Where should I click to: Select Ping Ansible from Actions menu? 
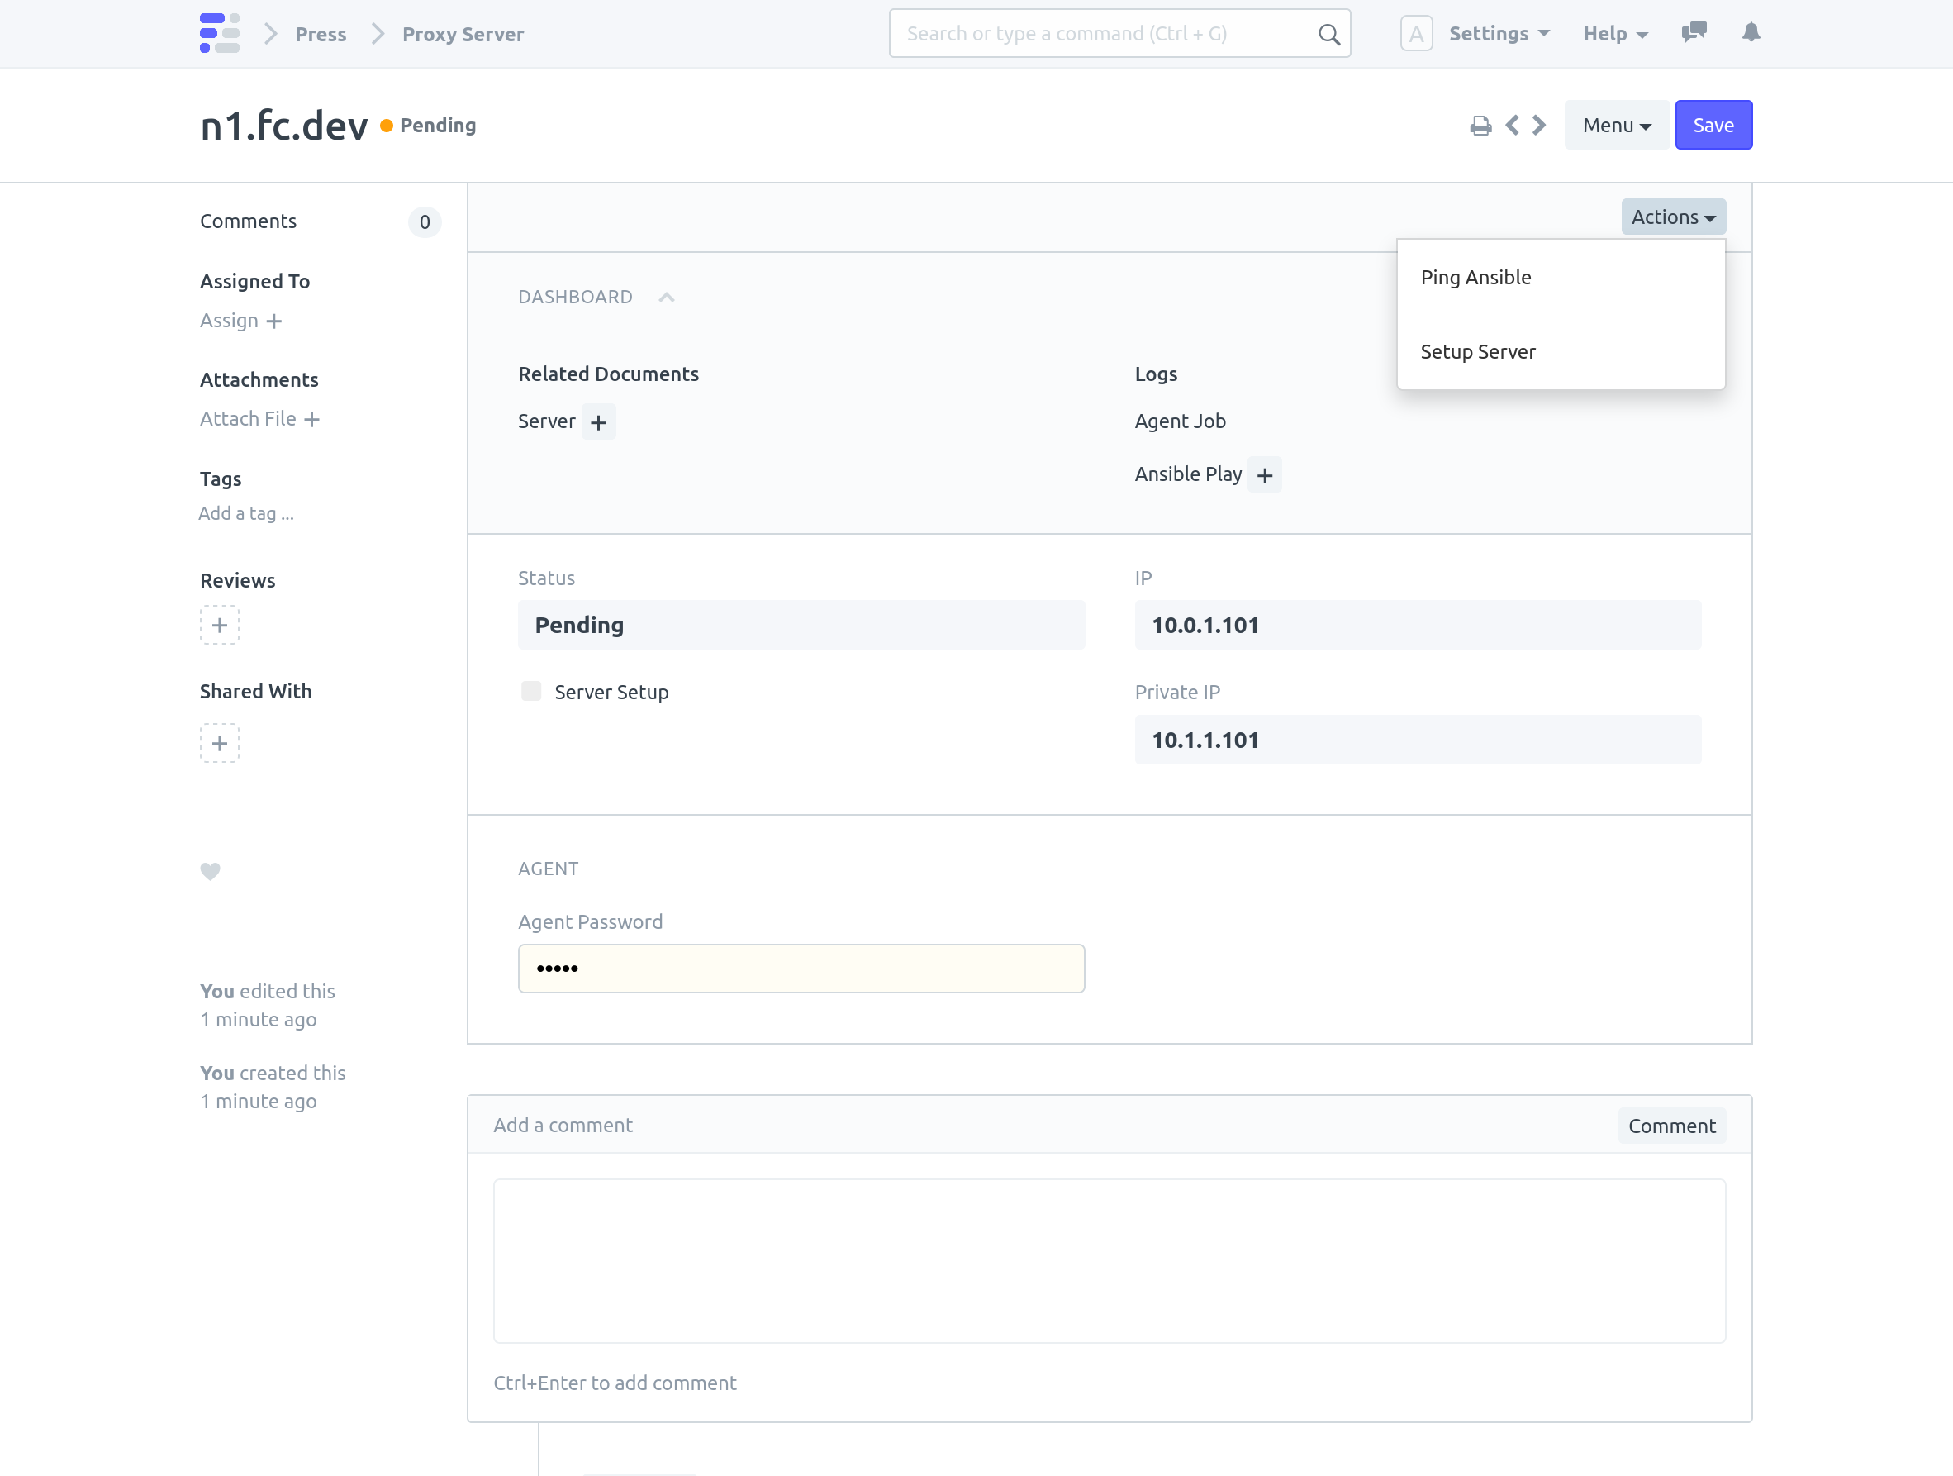1475,278
